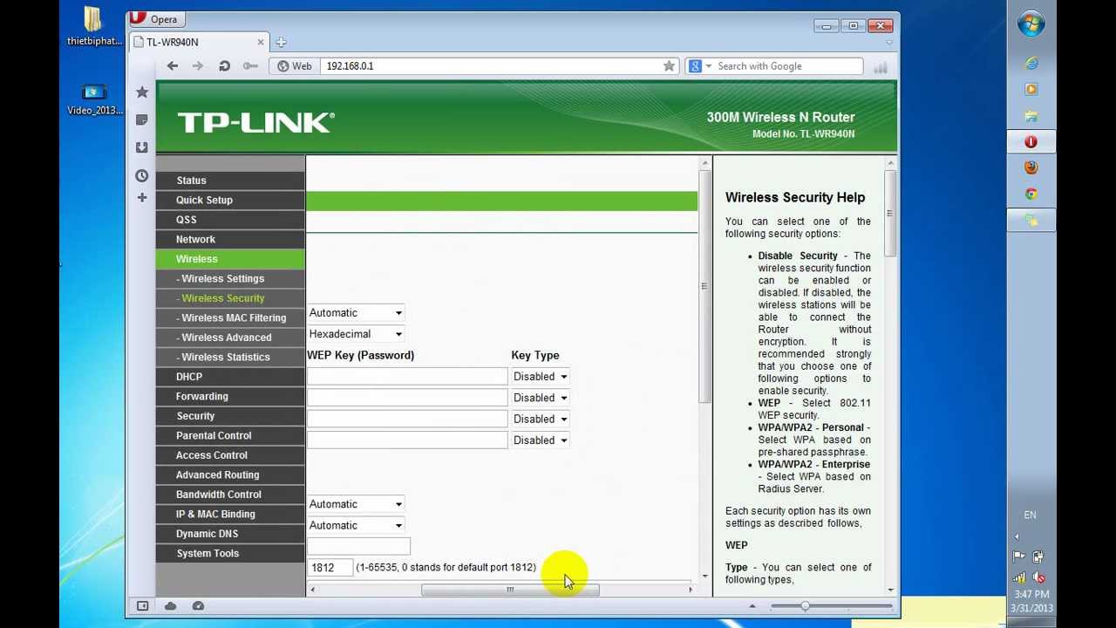Open a new tab with plus icon
Image resolution: width=1116 pixels, height=628 pixels.
pyautogui.click(x=281, y=42)
